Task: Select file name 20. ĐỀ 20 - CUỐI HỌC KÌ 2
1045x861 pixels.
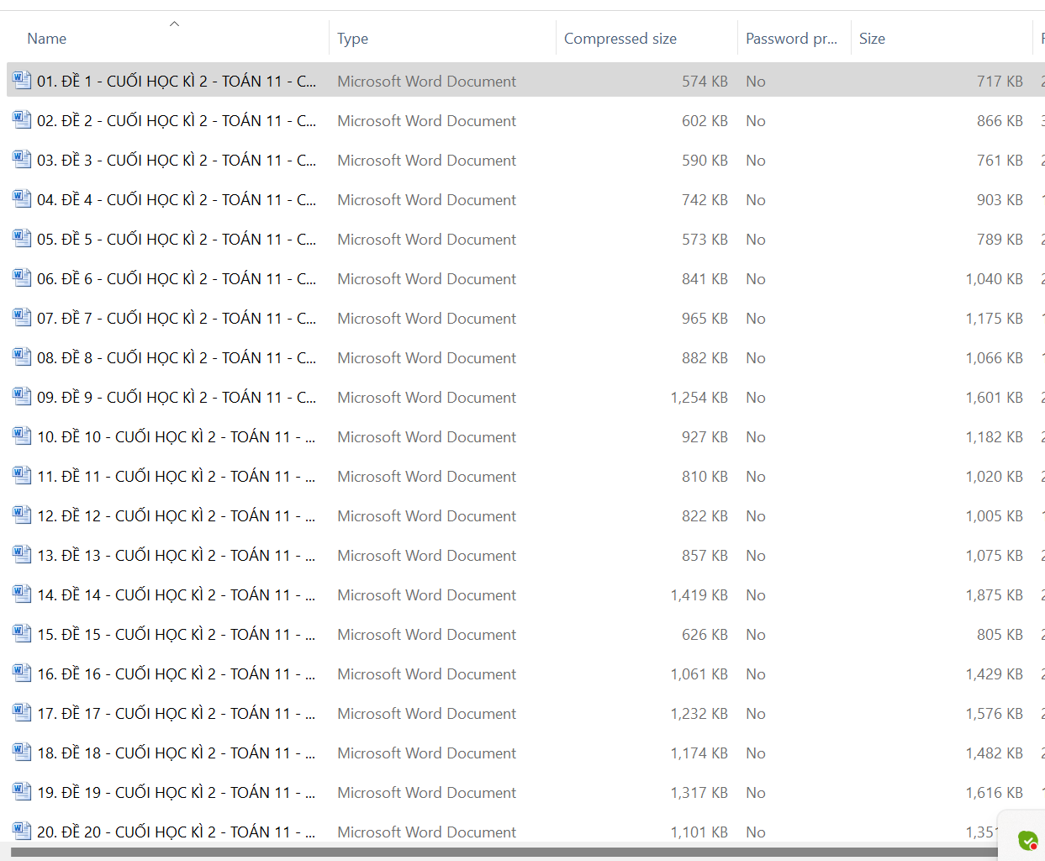Action: pos(177,832)
